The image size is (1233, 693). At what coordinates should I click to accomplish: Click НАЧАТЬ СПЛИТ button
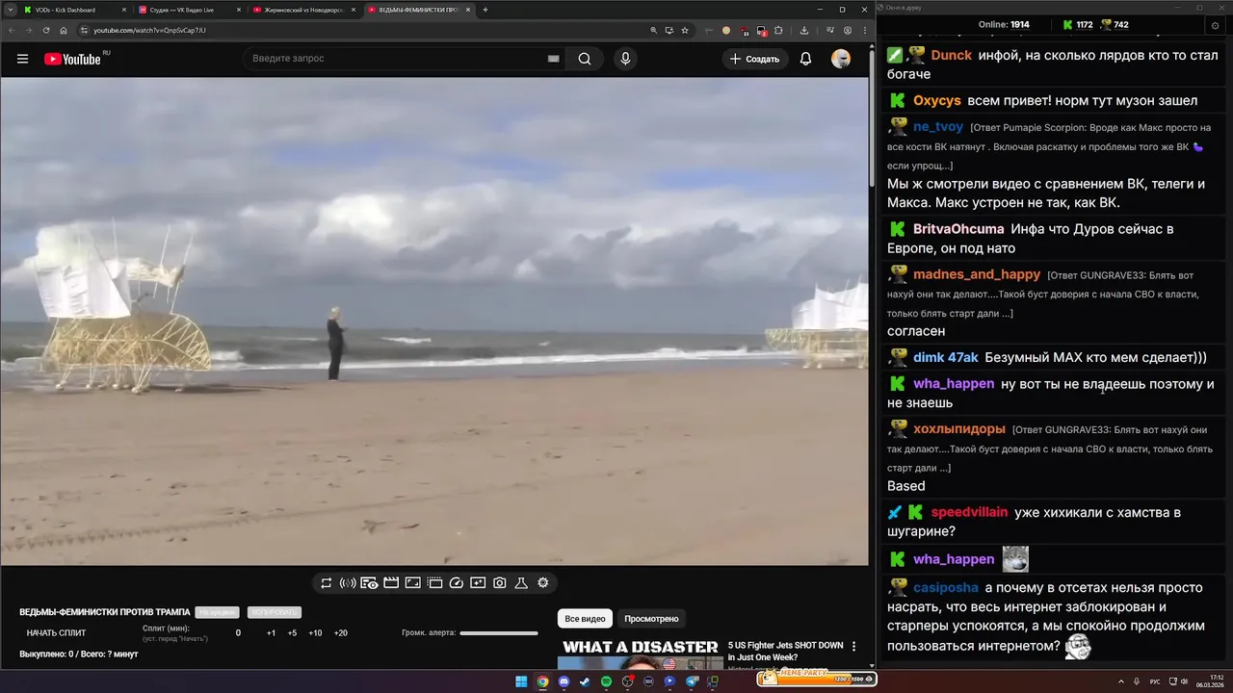56,633
